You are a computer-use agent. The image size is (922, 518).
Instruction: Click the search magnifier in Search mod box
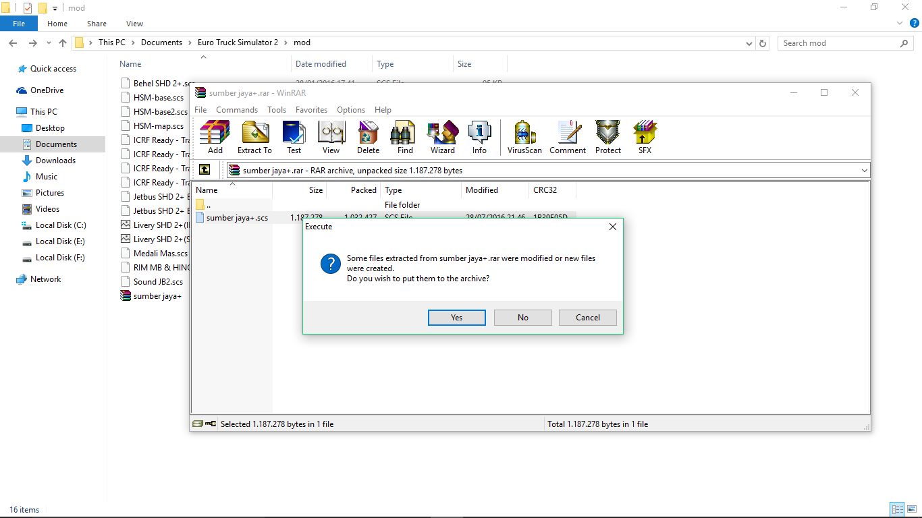[904, 43]
